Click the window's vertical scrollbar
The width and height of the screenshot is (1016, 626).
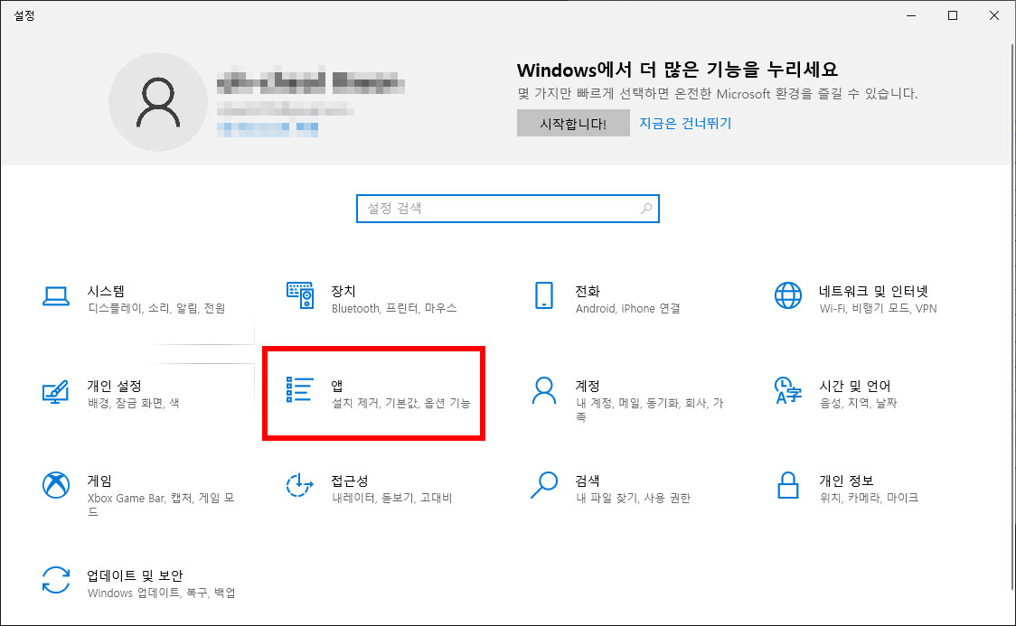point(1012,317)
